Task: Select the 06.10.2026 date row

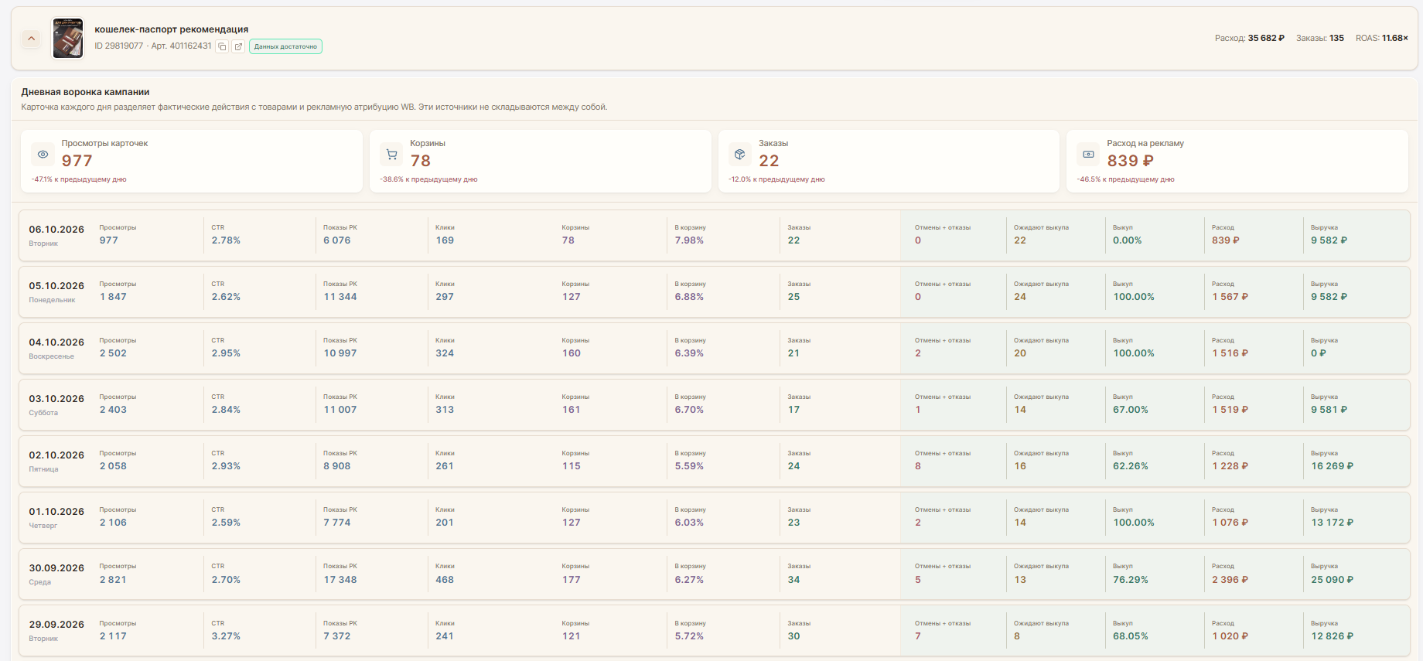Action: tap(715, 235)
